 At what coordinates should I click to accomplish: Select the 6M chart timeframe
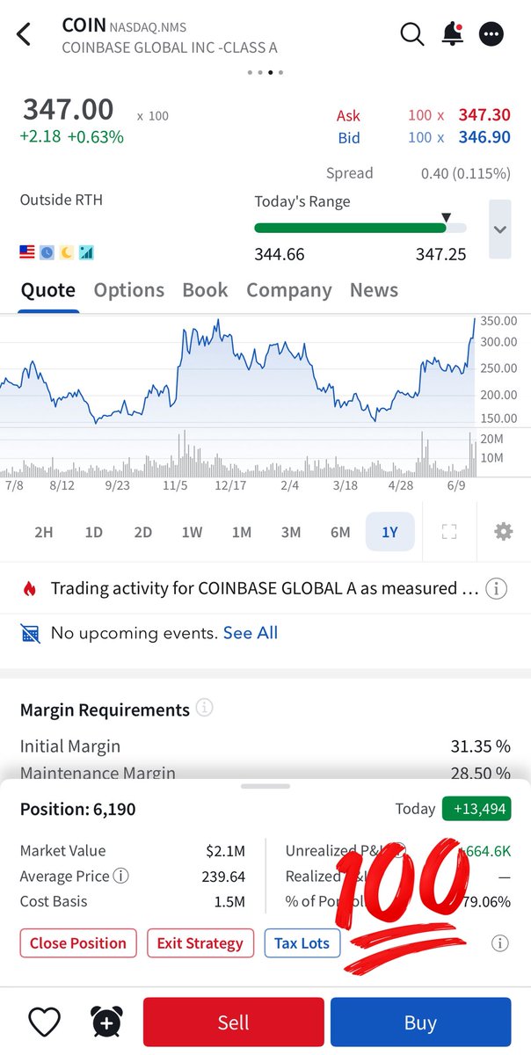click(x=340, y=532)
